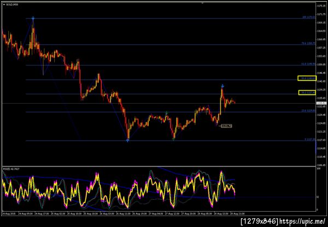Screen dimensions: 328x227
Task: Click the 1121.25 value on the price scale
Action: click(x=321, y=132)
